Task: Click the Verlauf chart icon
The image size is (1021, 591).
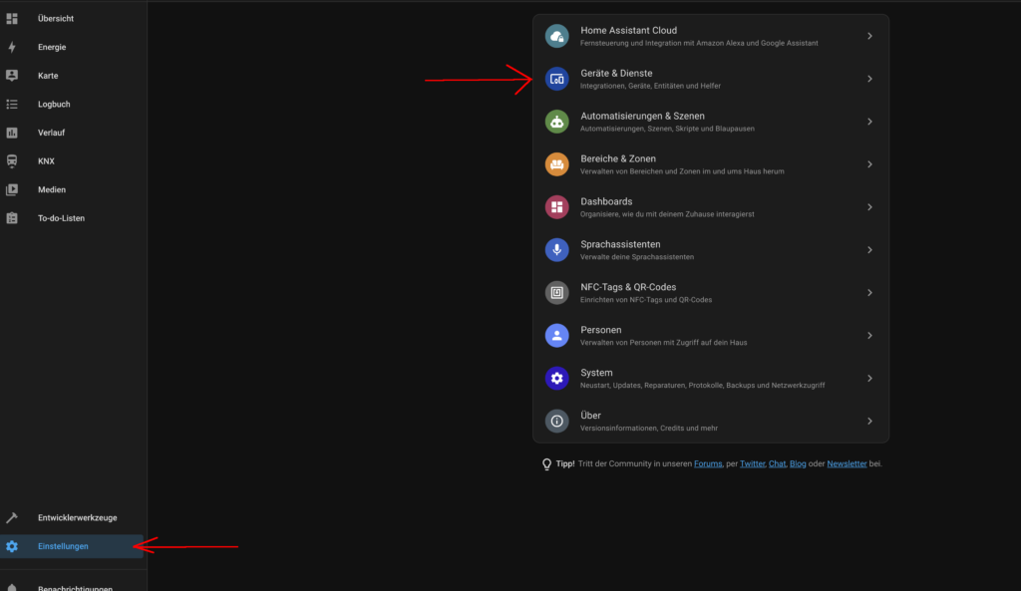Action: (x=12, y=133)
